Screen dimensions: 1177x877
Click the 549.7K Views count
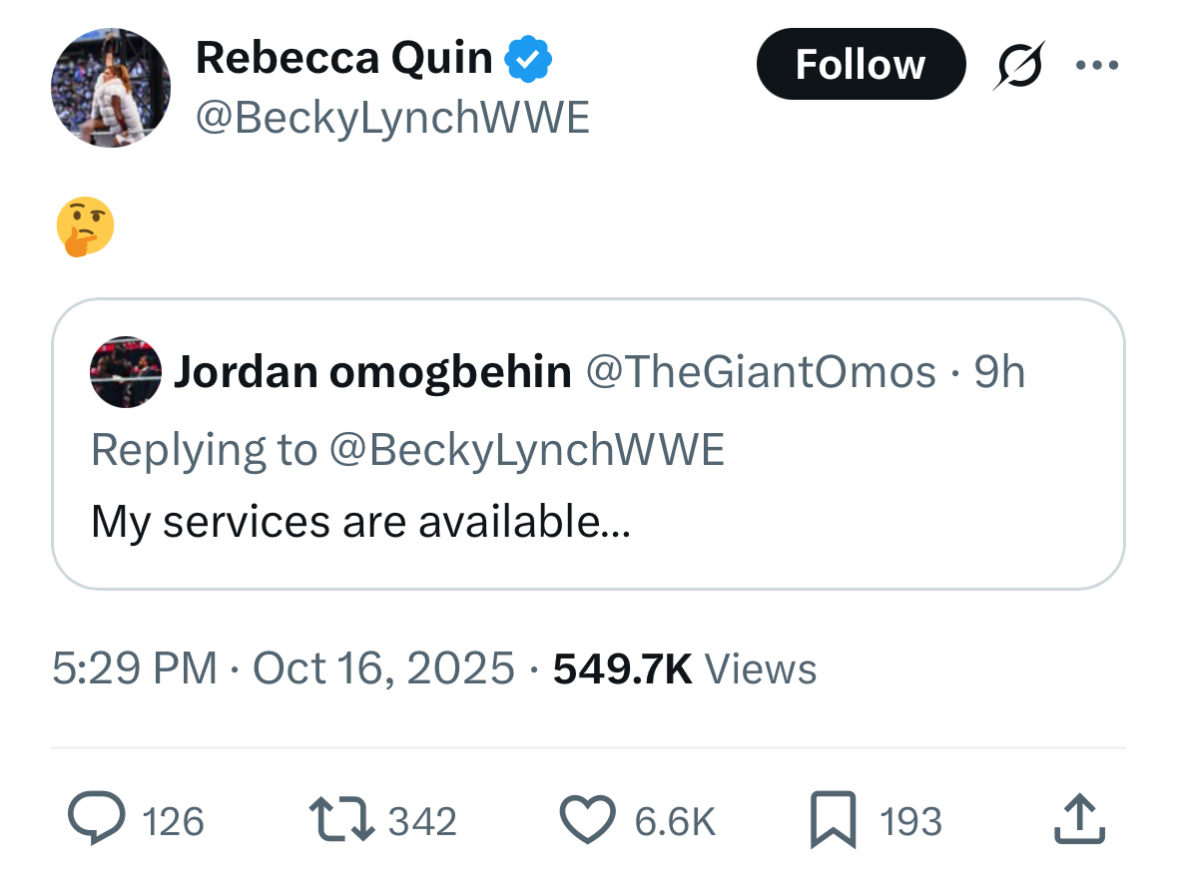coord(685,668)
